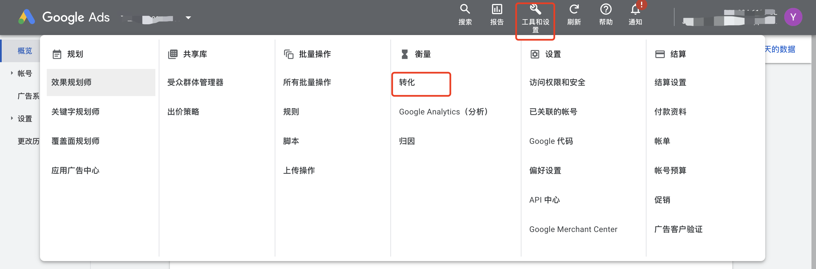
Task: Click the 批量操作 copy icon
Action: click(289, 54)
